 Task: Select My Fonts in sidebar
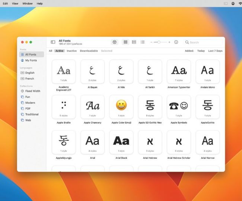point(32,60)
